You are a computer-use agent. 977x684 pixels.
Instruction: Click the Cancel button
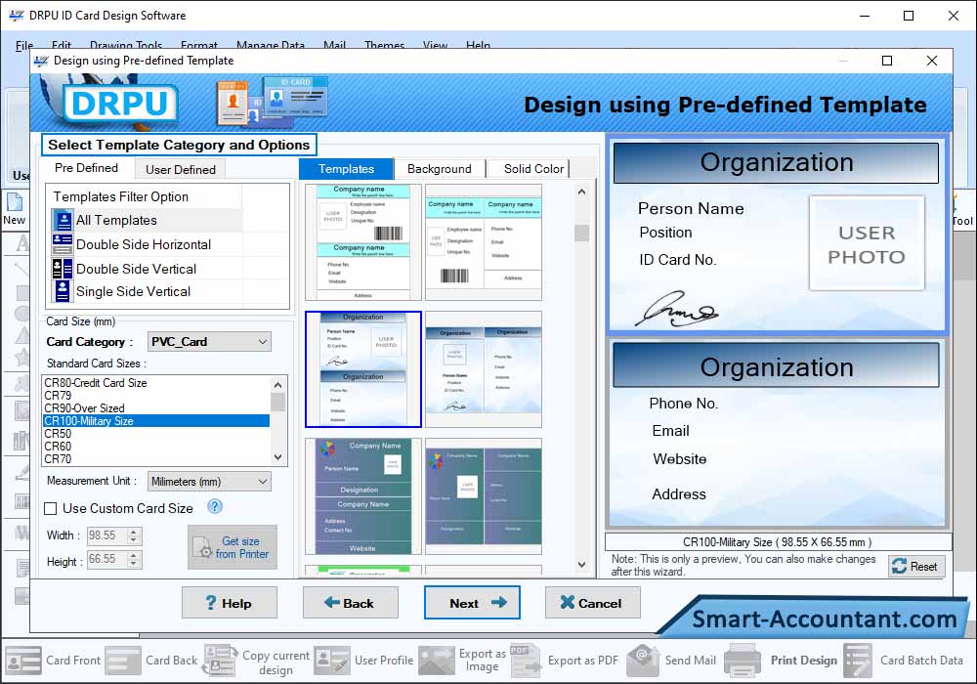click(x=593, y=602)
